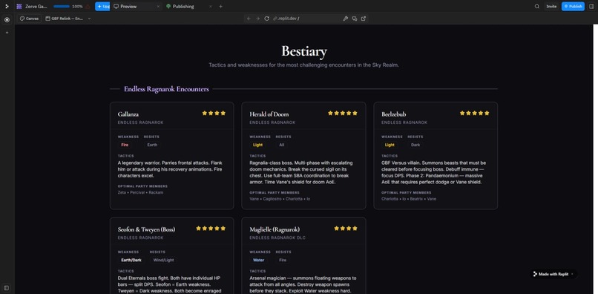Image resolution: width=598 pixels, height=294 pixels.
Task: Click Light weakness tag on Beelzebub
Action: (390, 145)
